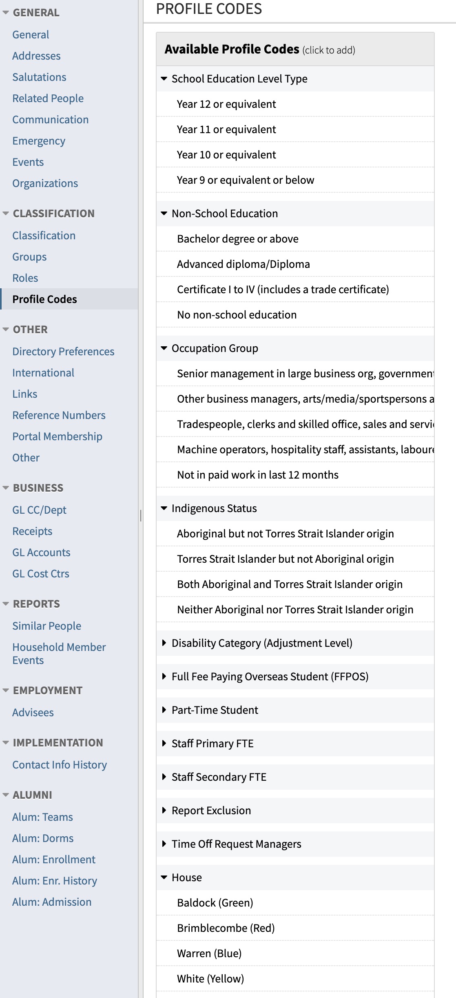
Task: Select Profile Codes in sidebar
Action: 44,299
